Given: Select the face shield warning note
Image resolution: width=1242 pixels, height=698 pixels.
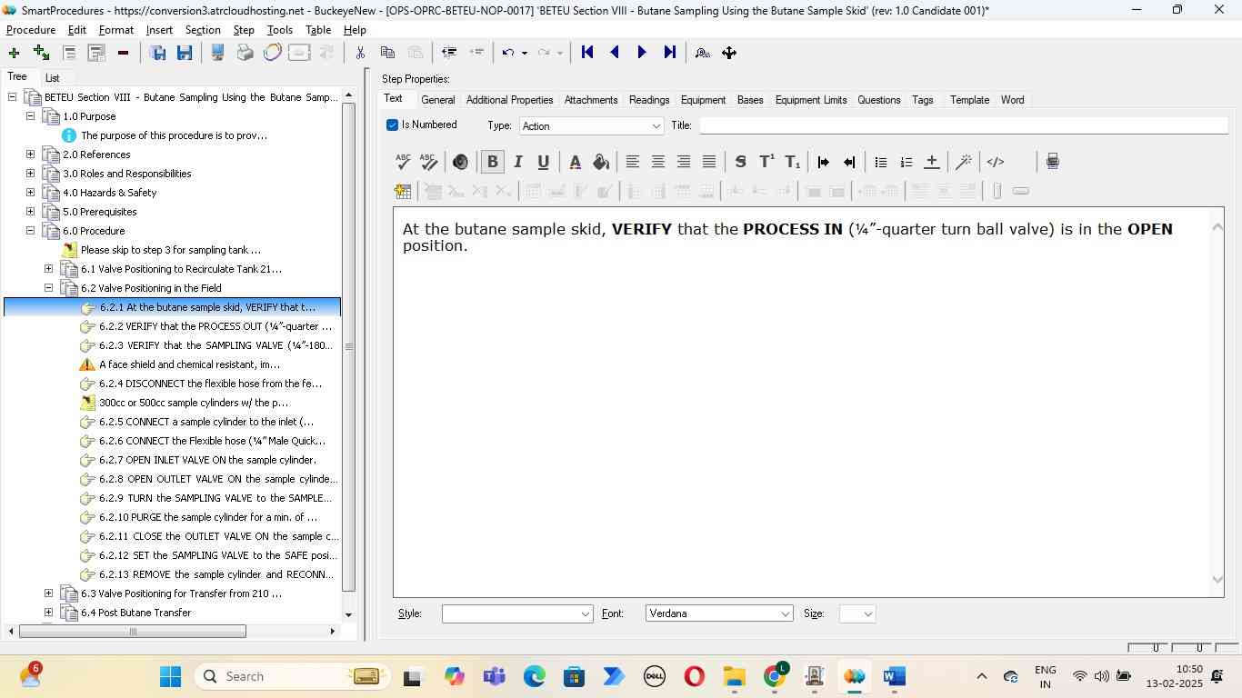Looking at the screenshot, I should click(189, 364).
